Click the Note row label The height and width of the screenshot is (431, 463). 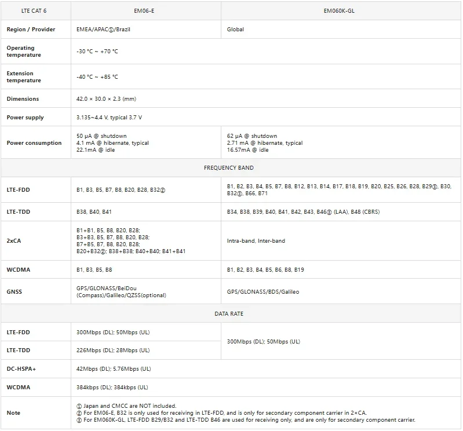(13, 413)
